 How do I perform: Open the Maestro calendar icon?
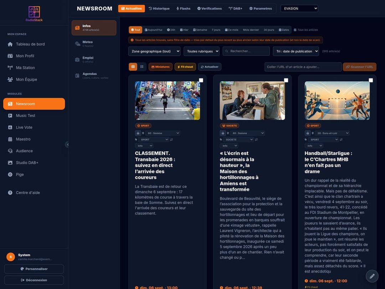click(x=10, y=140)
